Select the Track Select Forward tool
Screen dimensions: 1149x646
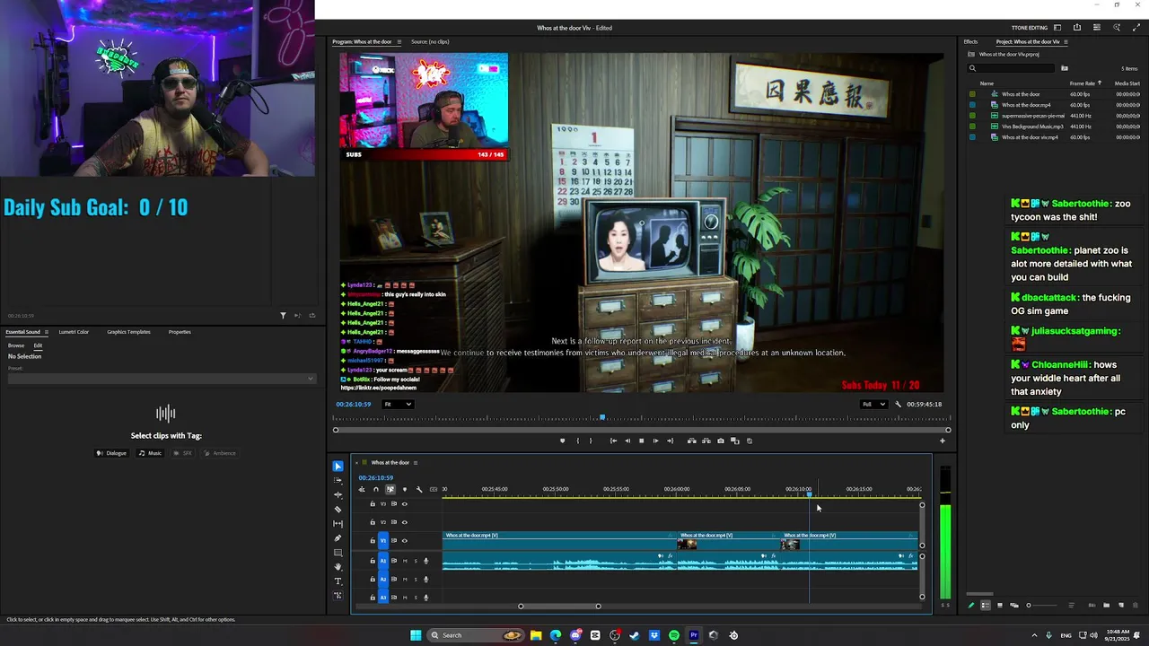click(338, 480)
